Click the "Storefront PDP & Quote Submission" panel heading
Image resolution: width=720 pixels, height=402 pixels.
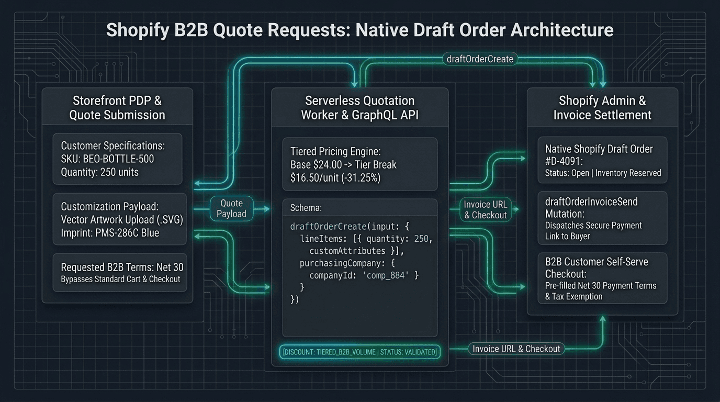point(117,108)
